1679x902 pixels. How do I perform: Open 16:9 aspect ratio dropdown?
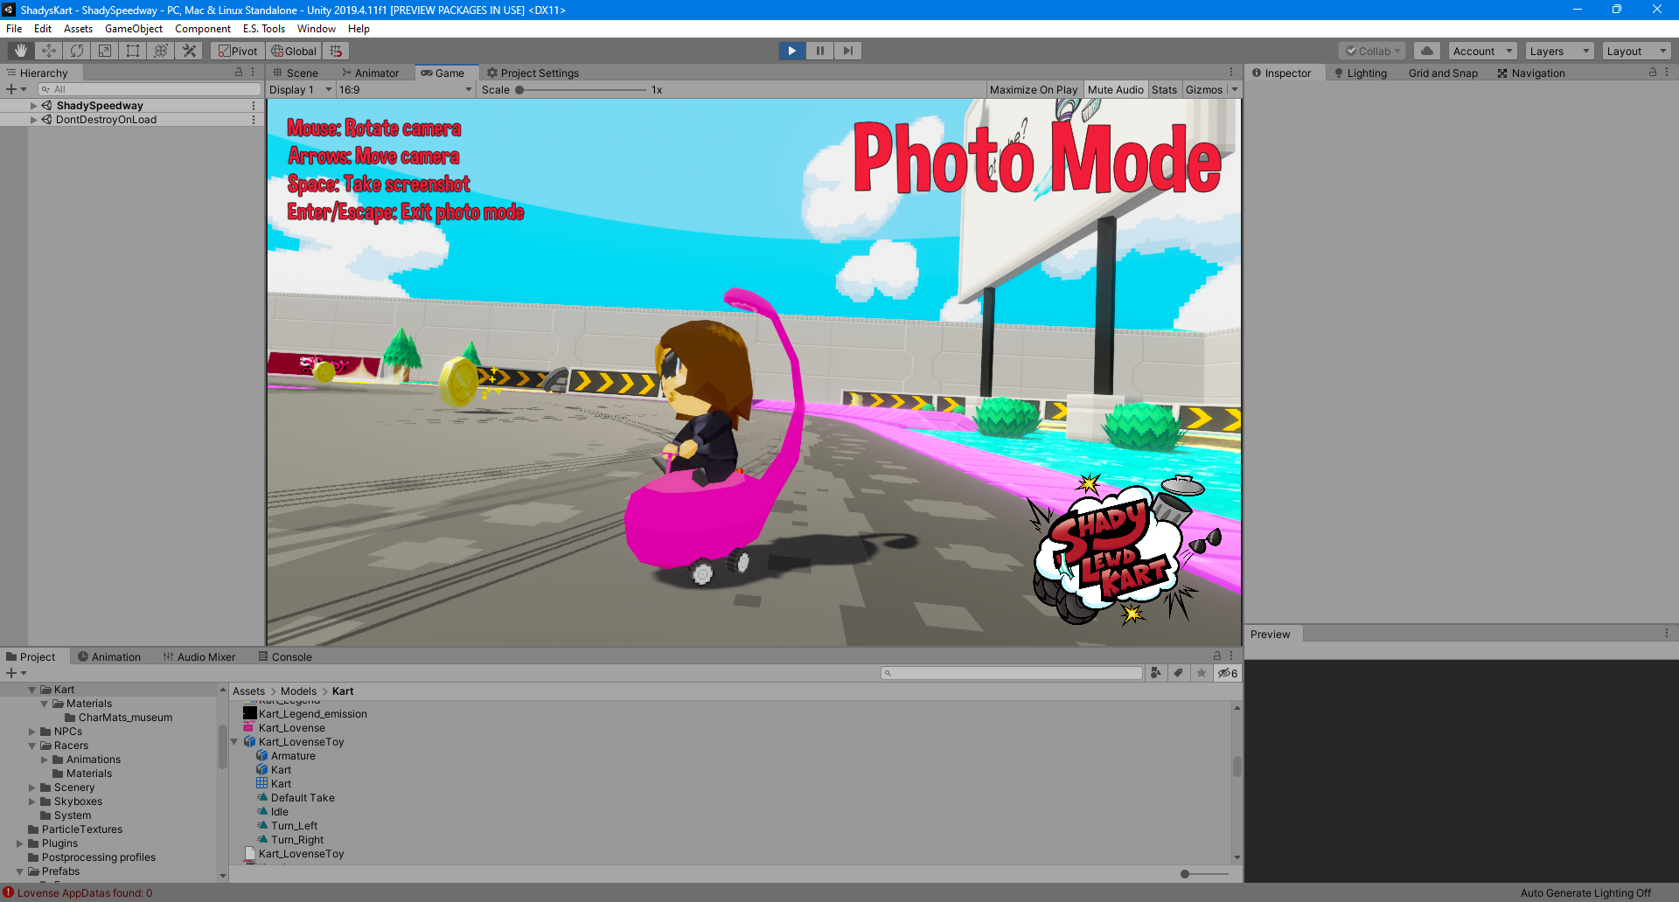406,89
